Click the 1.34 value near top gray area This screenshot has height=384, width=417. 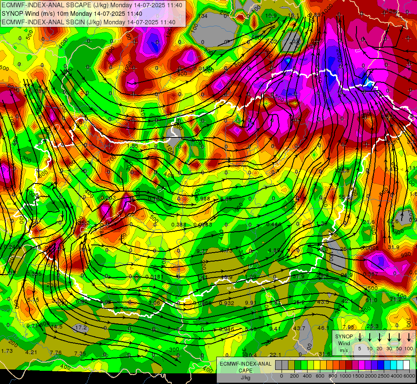pos(203,16)
